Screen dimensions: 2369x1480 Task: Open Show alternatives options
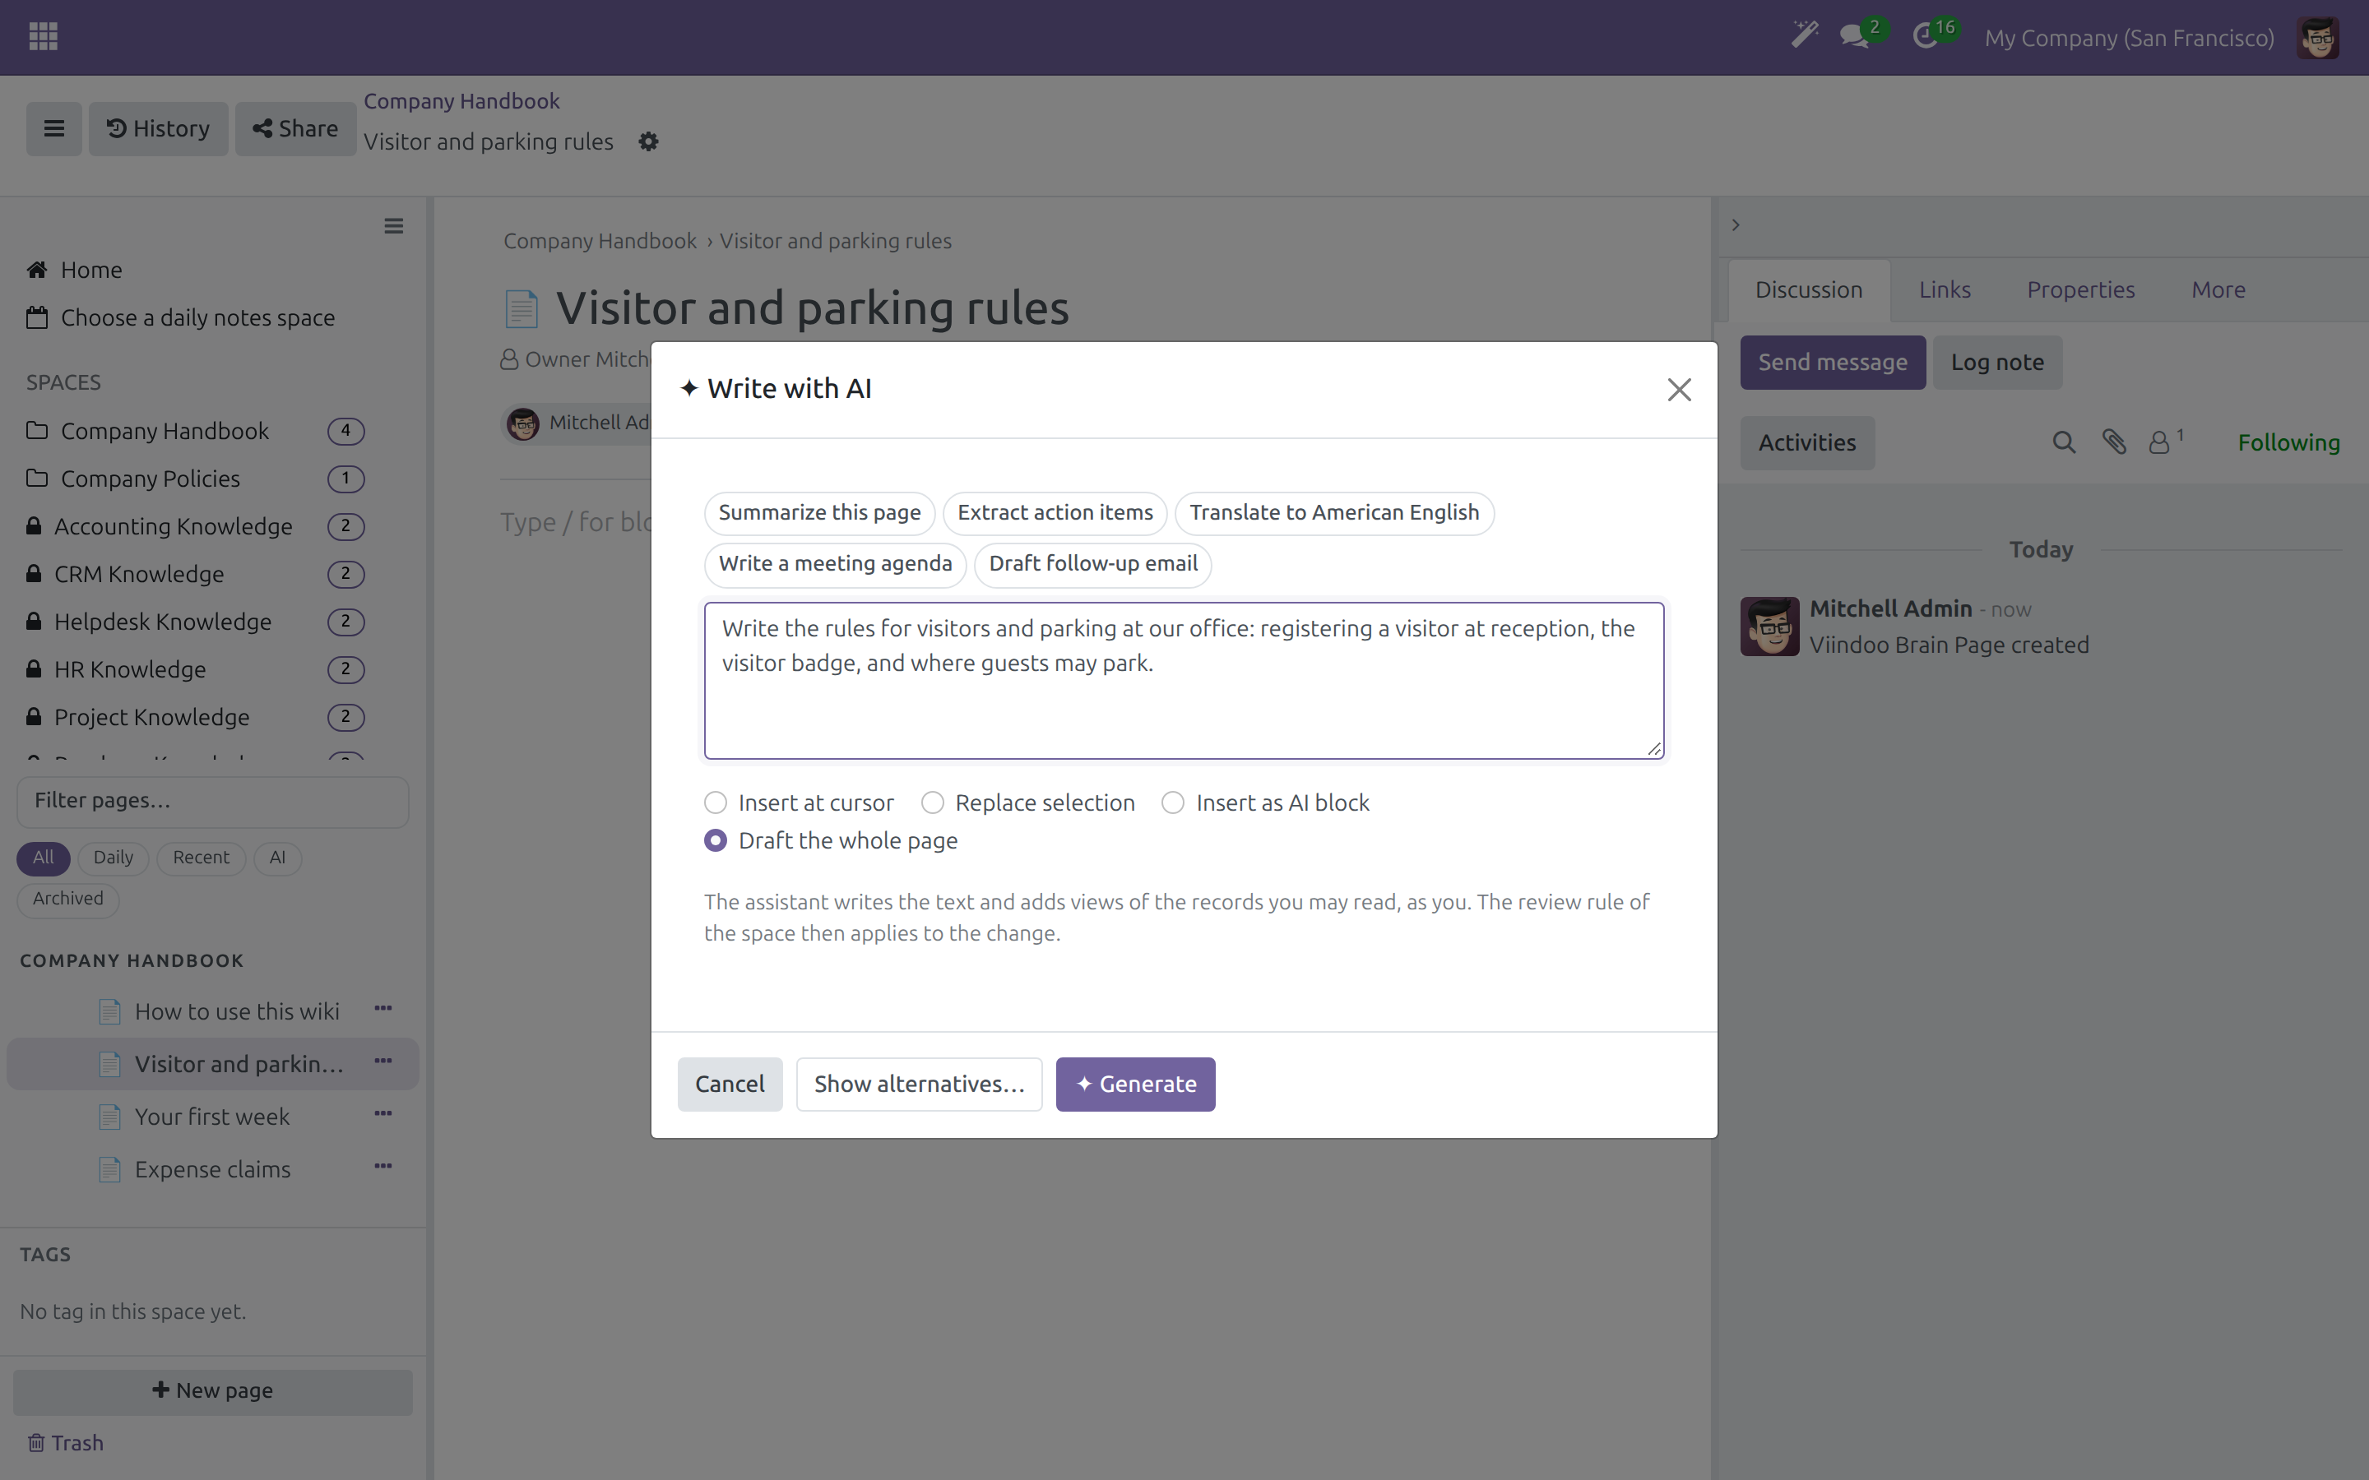pos(918,1085)
